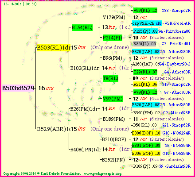Click G4 - Bayburt98-3 lineage label

point(175,64)
